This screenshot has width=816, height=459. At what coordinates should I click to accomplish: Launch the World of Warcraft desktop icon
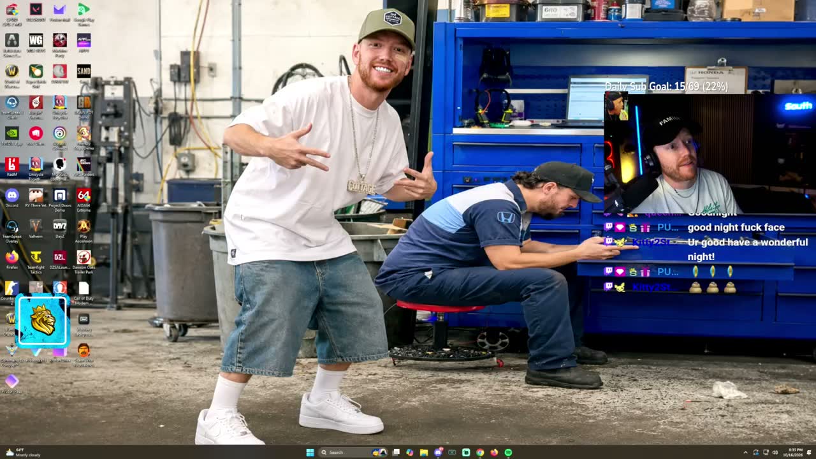pyautogui.click(x=11, y=75)
